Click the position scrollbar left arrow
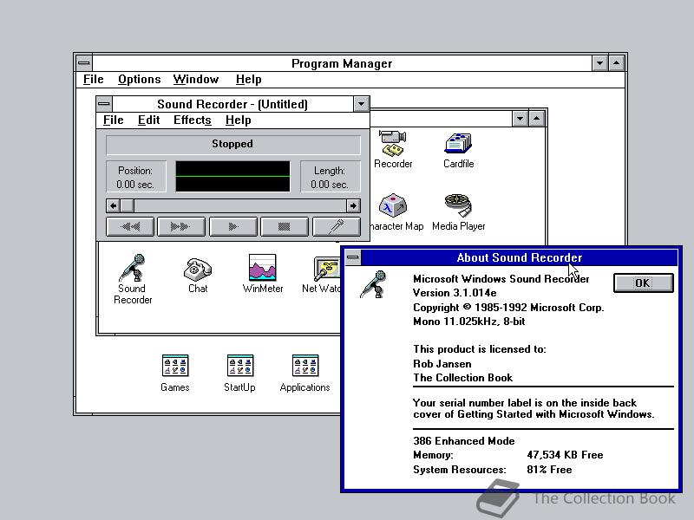694x520 pixels. point(114,206)
